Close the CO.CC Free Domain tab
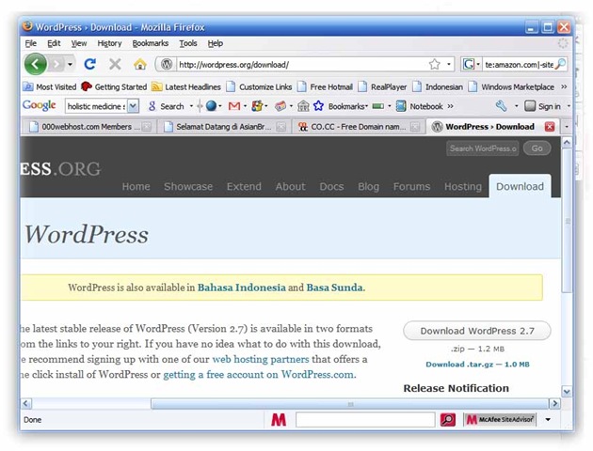Viewport: 593px width, 451px height. [x=415, y=127]
